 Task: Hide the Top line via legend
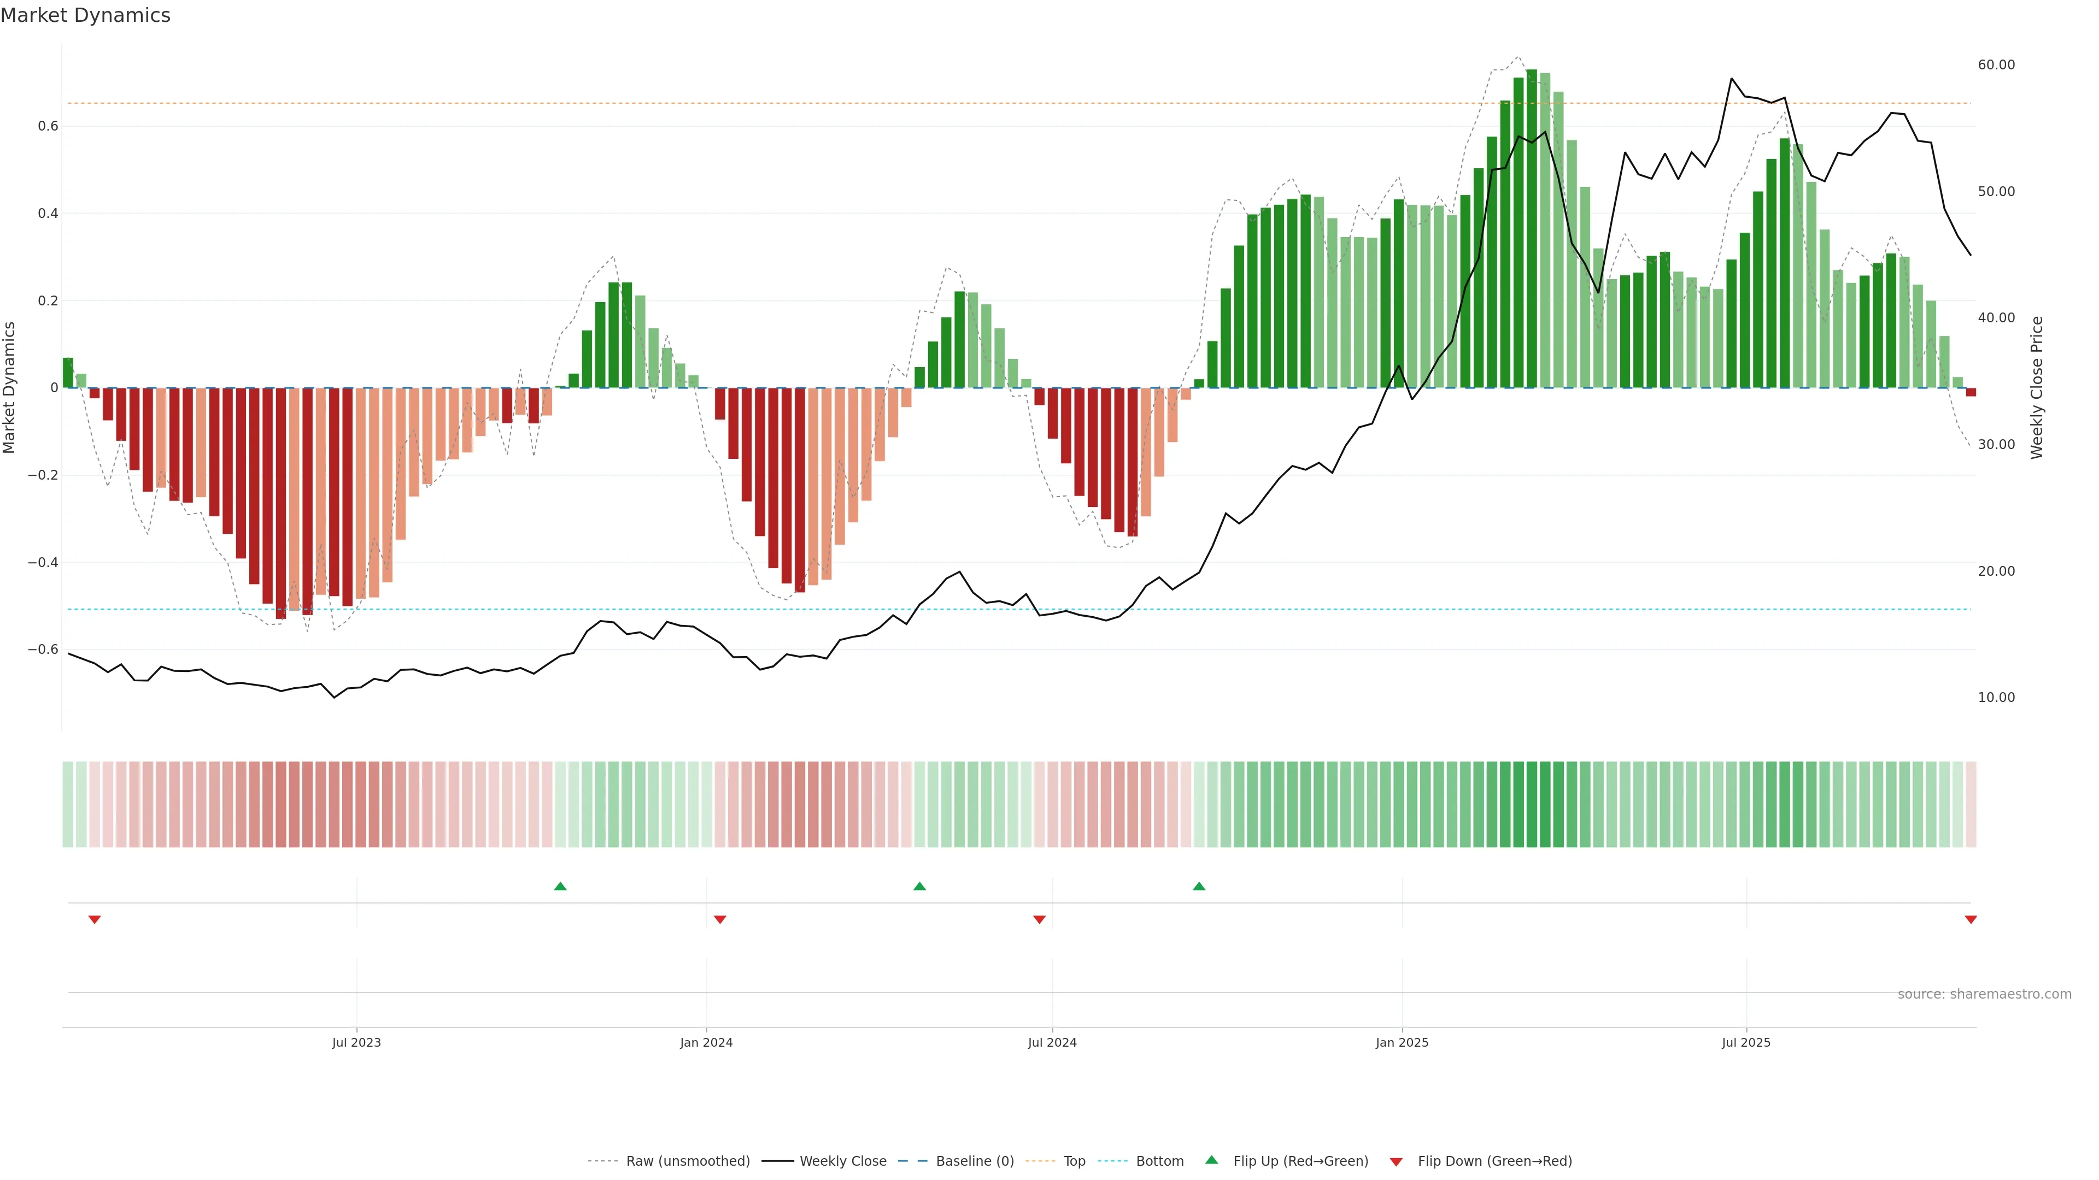(x=1074, y=1161)
